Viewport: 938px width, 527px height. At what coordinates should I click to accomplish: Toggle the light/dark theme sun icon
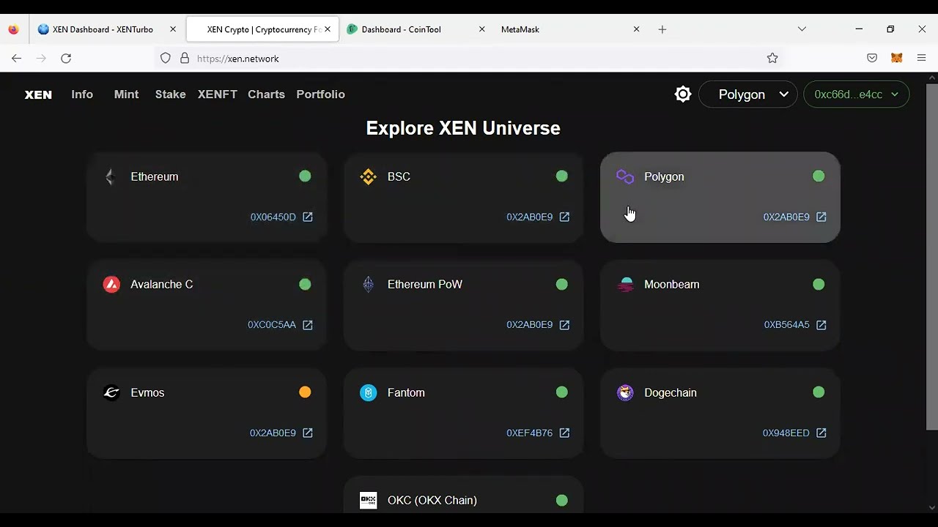(683, 94)
